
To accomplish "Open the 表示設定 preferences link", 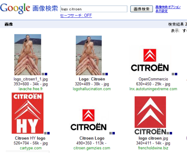I will click(162, 11).
